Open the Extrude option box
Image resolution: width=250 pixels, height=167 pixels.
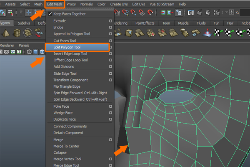tap(110, 20)
